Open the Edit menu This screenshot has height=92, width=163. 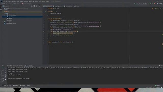click(6, 1)
